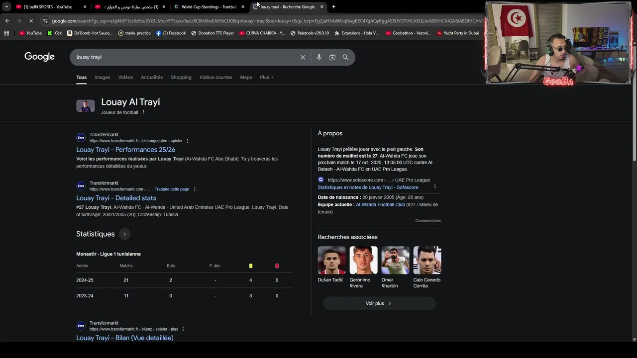The height and width of the screenshot is (358, 637).
Task: Switch to the World Cup Standings tab
Action: click(x=209, y=7)
